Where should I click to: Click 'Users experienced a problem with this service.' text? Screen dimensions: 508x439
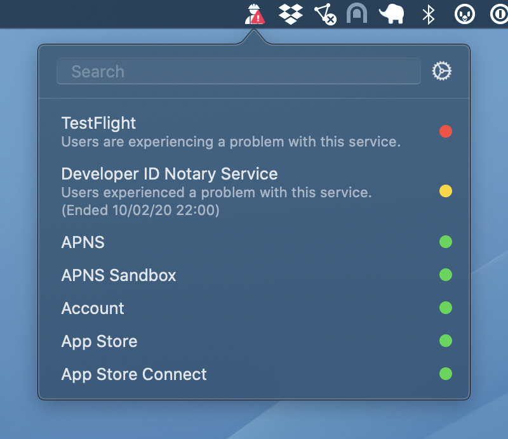coord(217,193)
